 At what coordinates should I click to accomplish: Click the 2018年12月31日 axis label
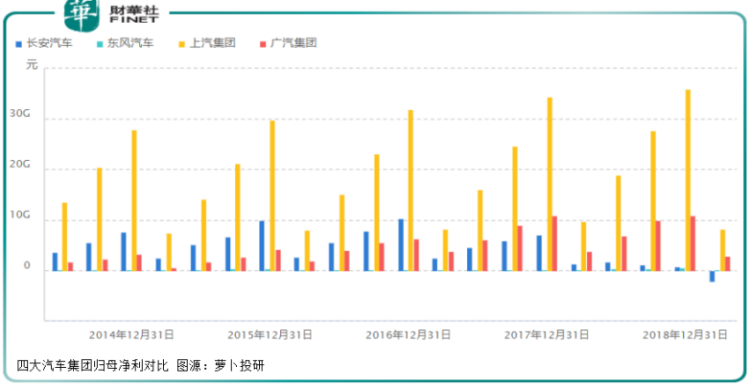685,335
